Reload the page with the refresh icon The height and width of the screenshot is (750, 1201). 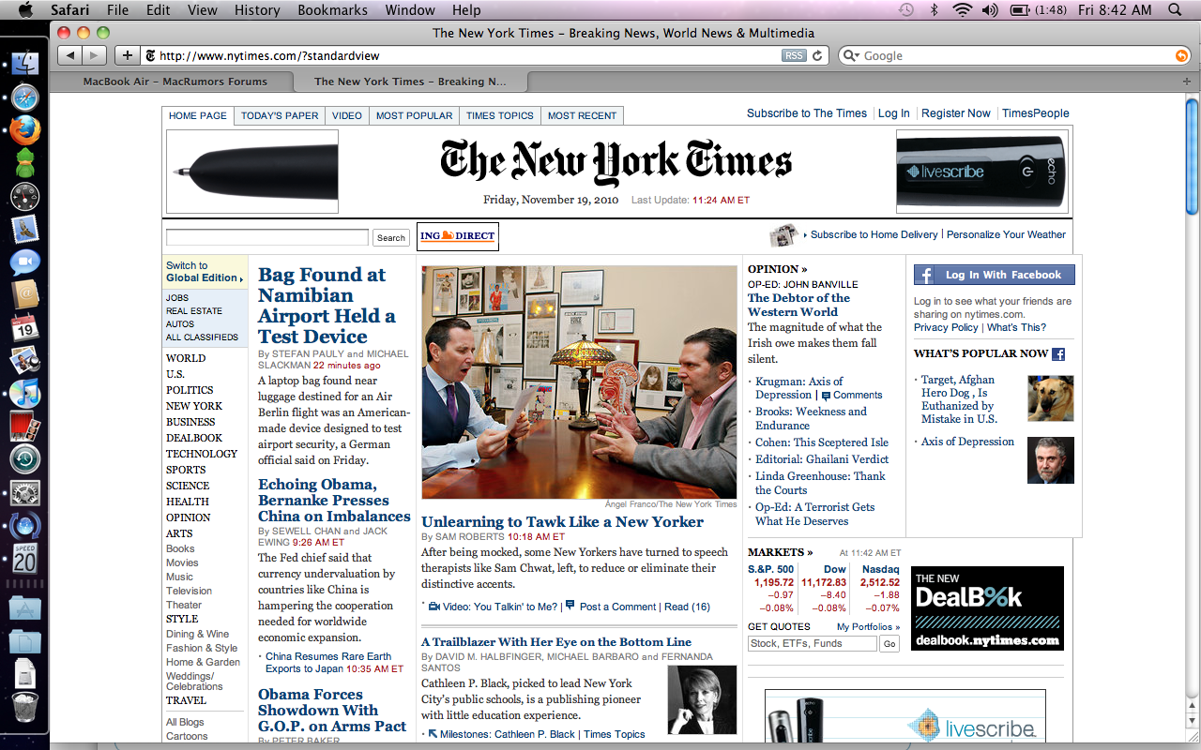(x=817, y=56)
